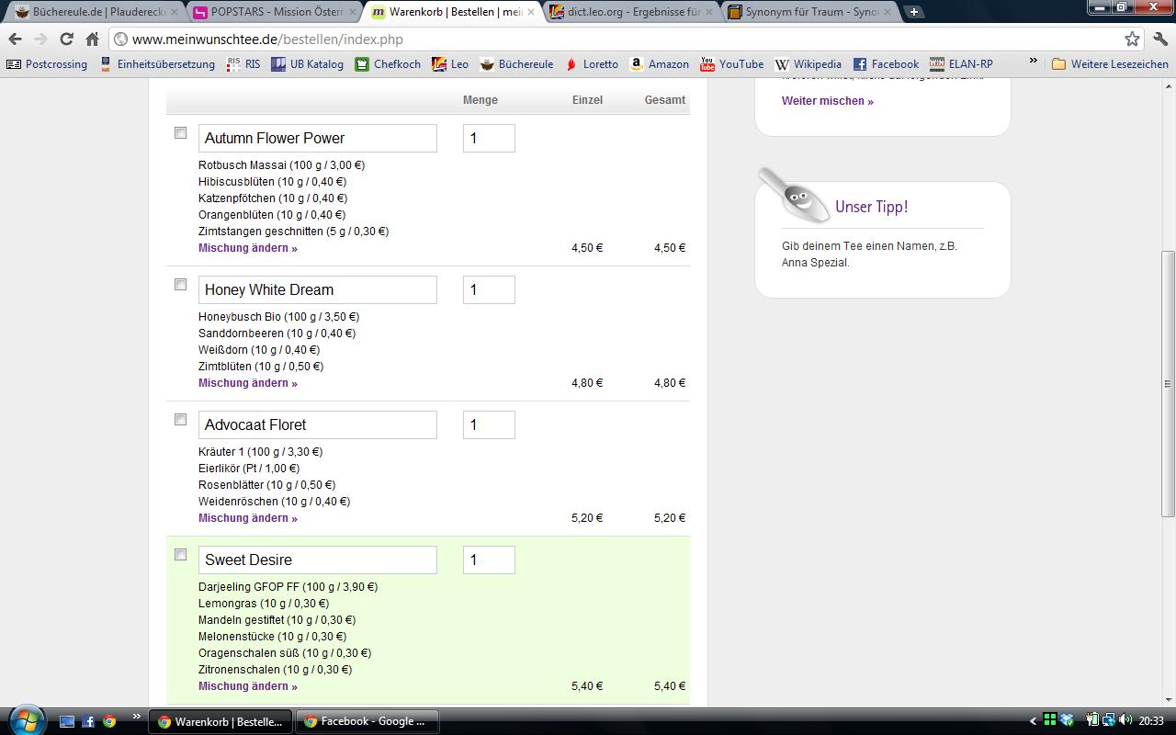
Task: Click the page's vertical scrollbar thumb
Action: click(1168, 383)
